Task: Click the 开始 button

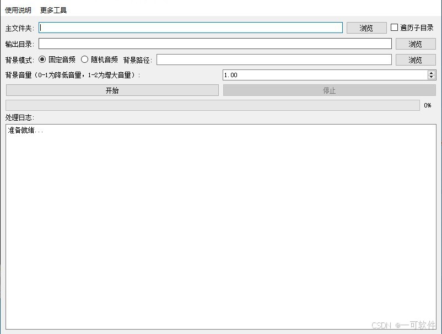Action: pyautogui.click(x=112, y=90)
